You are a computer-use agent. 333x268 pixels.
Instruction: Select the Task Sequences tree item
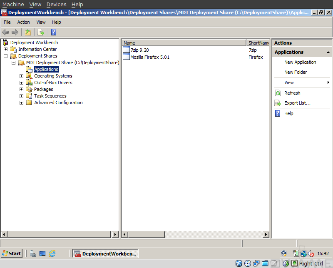[x=50, y=96]
